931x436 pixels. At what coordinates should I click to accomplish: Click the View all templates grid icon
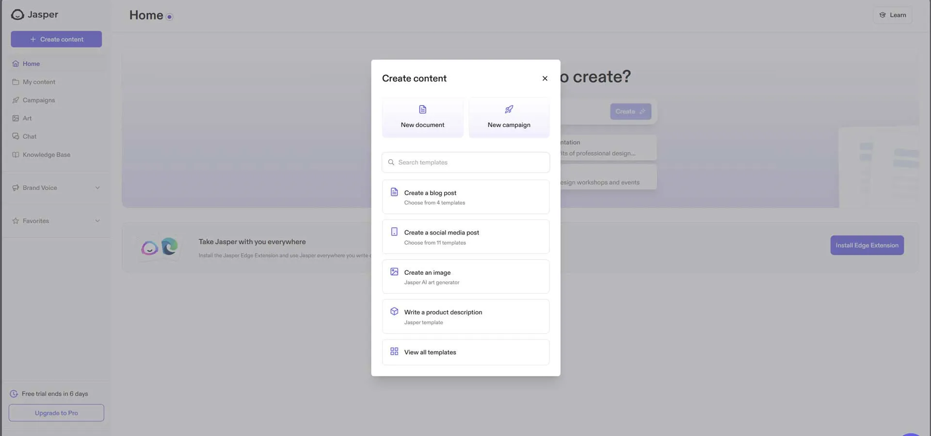[394, 351]
